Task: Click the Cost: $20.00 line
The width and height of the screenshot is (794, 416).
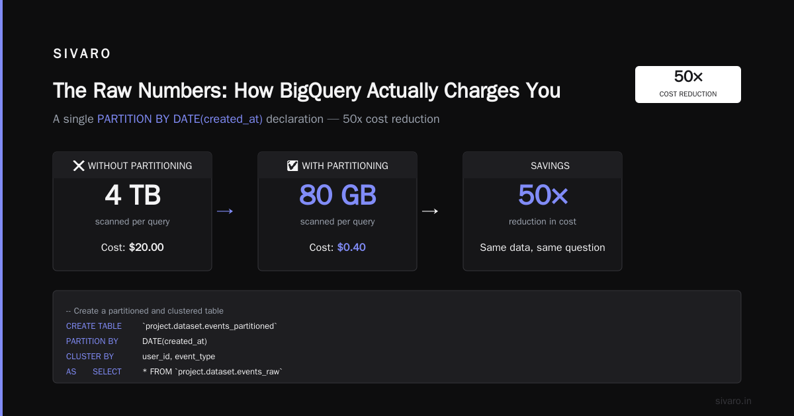Action: click(132, 248)
